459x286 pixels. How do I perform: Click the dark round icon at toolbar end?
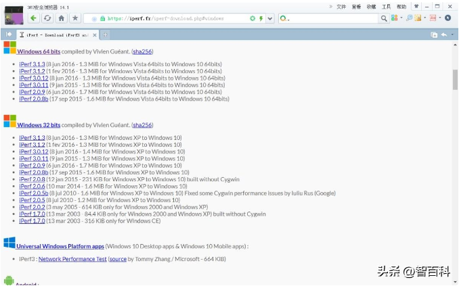click(x=448, y=18)
